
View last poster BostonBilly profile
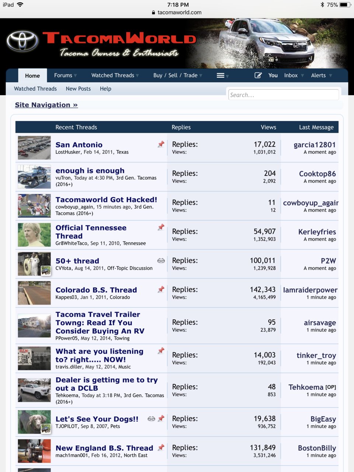pyautogui.click(x=317, y=448)
